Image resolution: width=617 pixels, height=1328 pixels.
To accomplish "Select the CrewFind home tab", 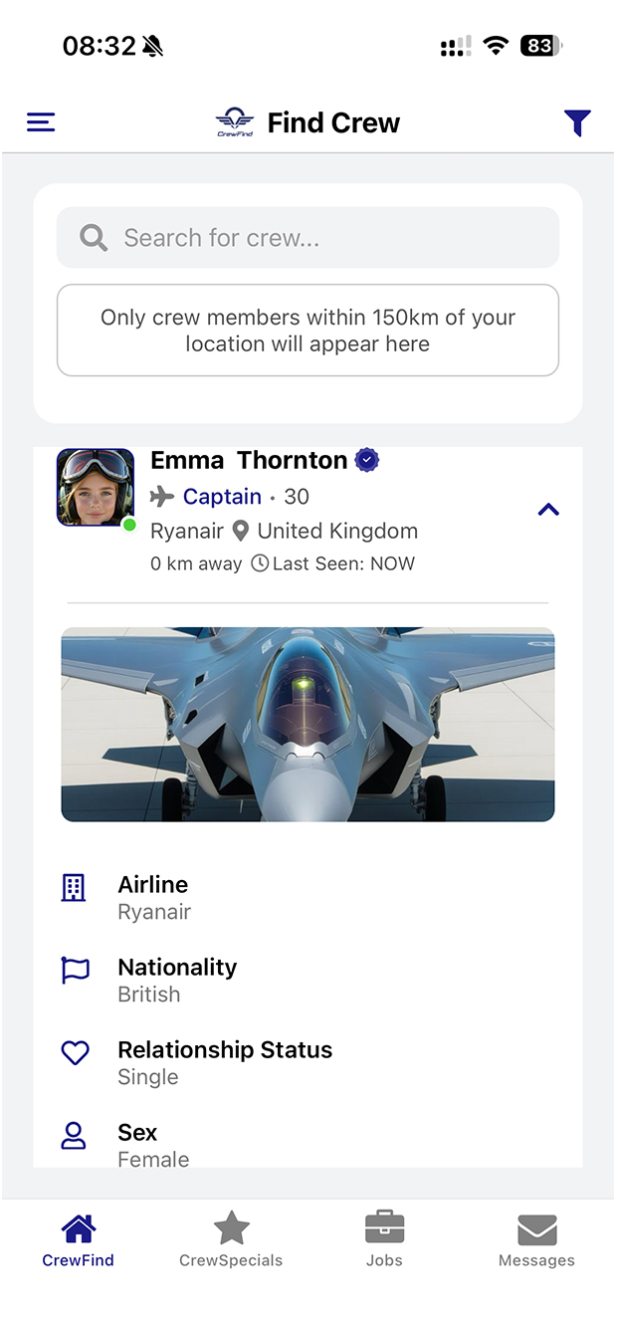I will [78, 1238].
